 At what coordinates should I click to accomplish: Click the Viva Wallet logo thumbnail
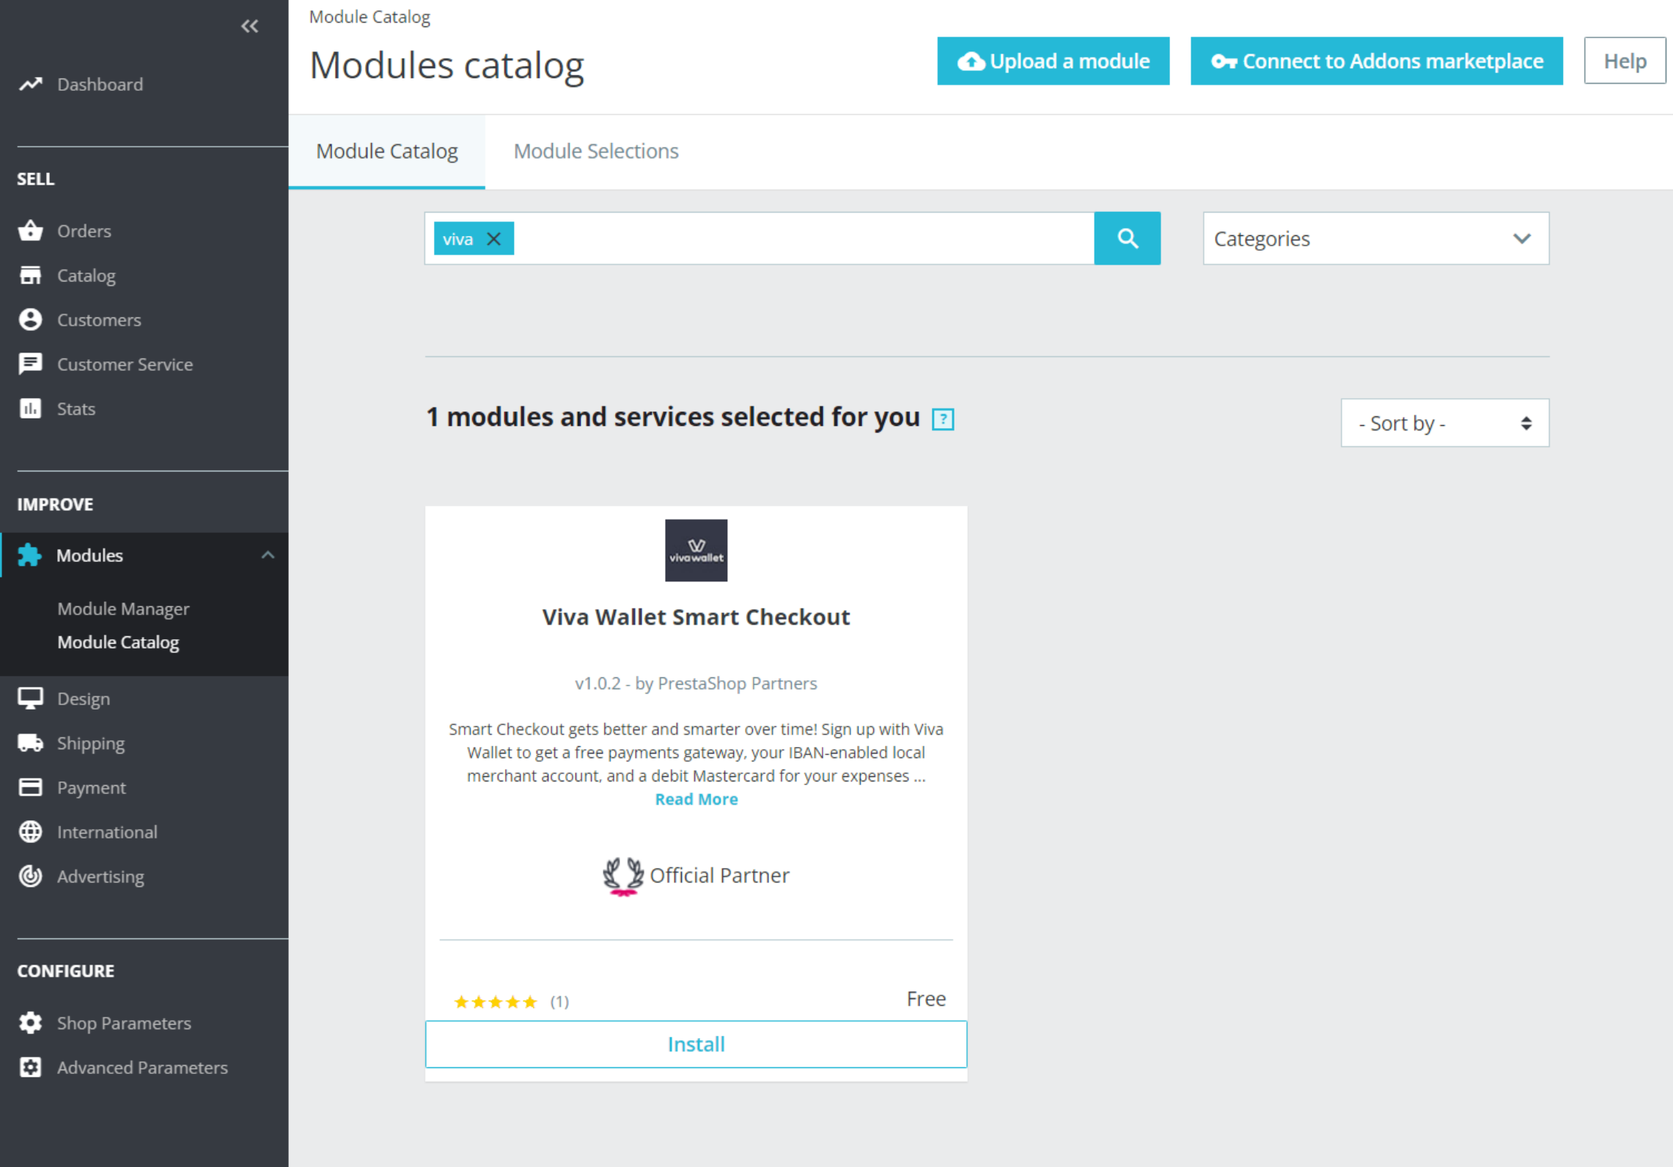pyautogui.click(x=696, y=551)
